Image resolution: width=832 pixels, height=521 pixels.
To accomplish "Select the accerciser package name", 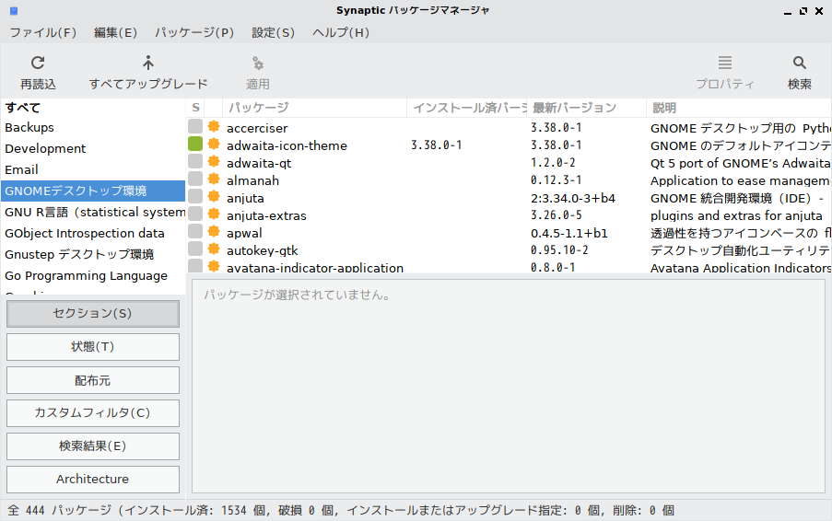I will 257,128.
